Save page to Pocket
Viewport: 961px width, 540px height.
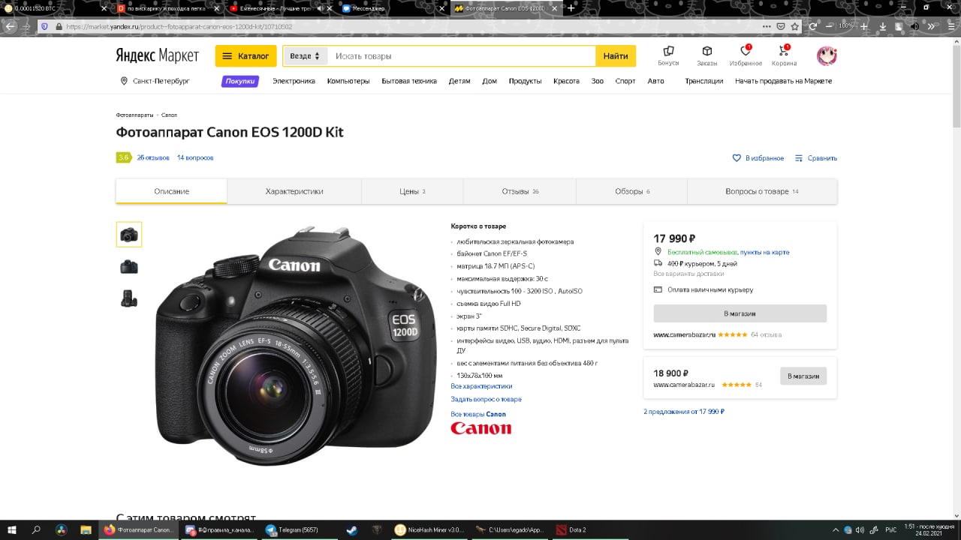click(781, 26)
